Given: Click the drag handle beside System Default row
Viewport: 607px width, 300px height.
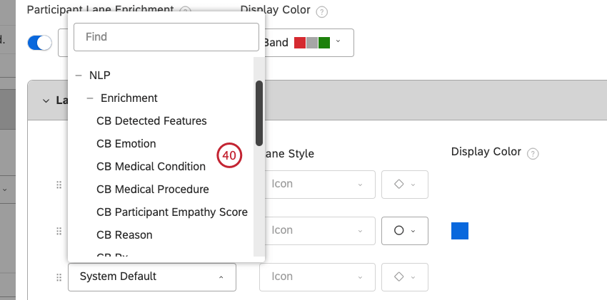Looking at the screenshot, I should (x=59, y=276).
